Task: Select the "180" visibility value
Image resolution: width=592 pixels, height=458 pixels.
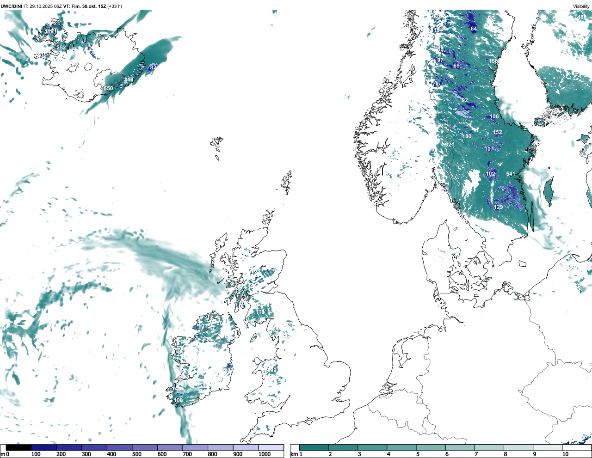Action: [x=467, y=136]
